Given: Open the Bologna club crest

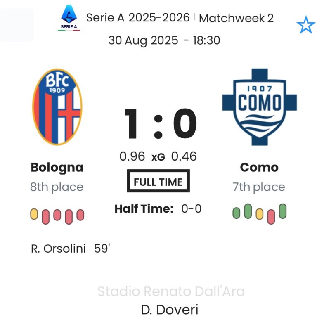Looking at the screenshot, I should tap(57, 107).
